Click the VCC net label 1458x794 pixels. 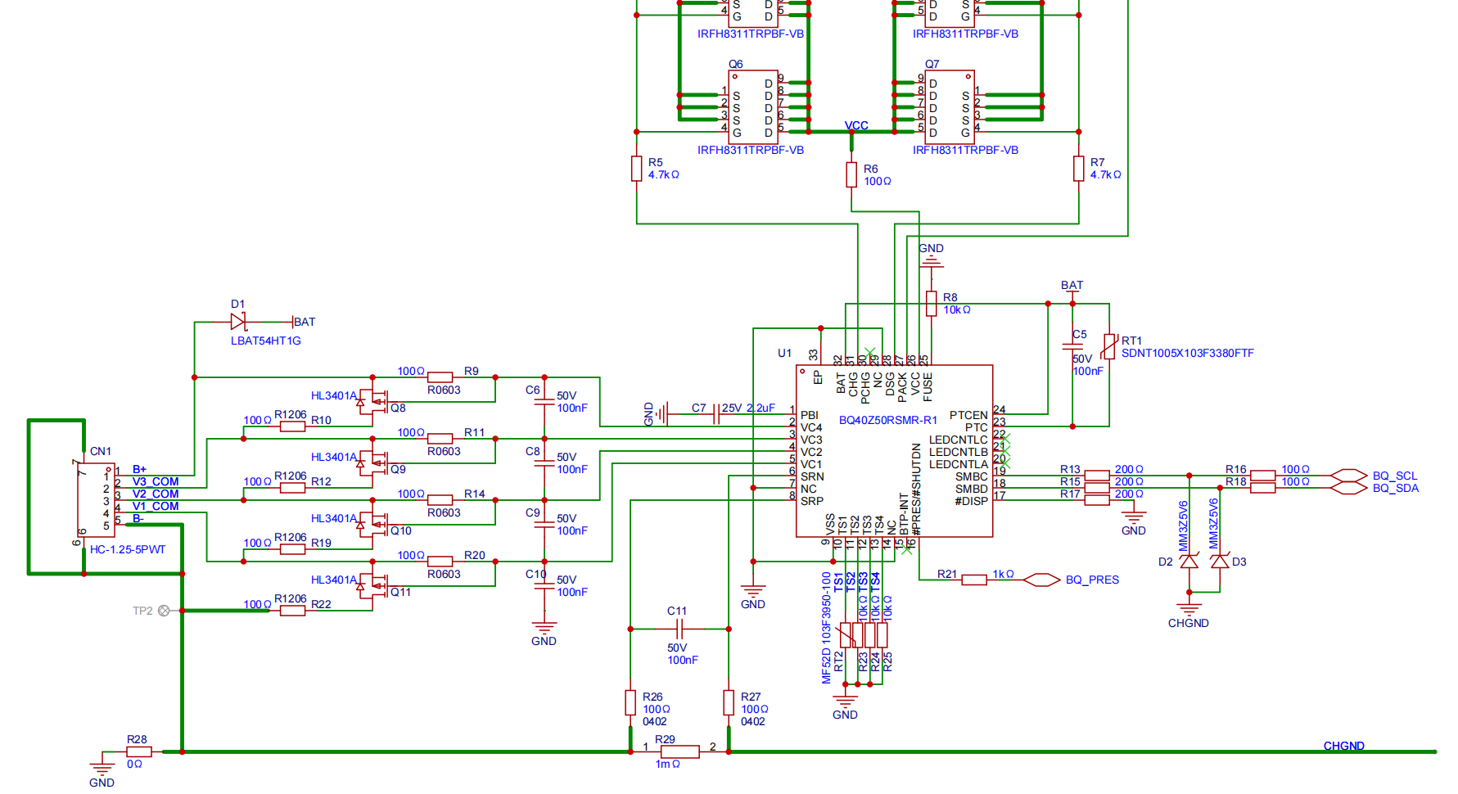point(856,125)
